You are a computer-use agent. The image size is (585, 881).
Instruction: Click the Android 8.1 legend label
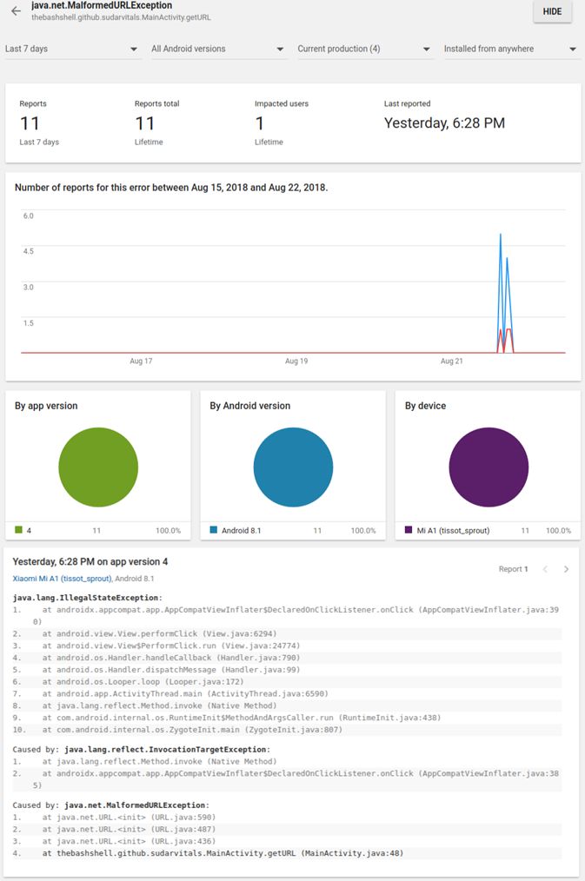(x=241, y=530)
